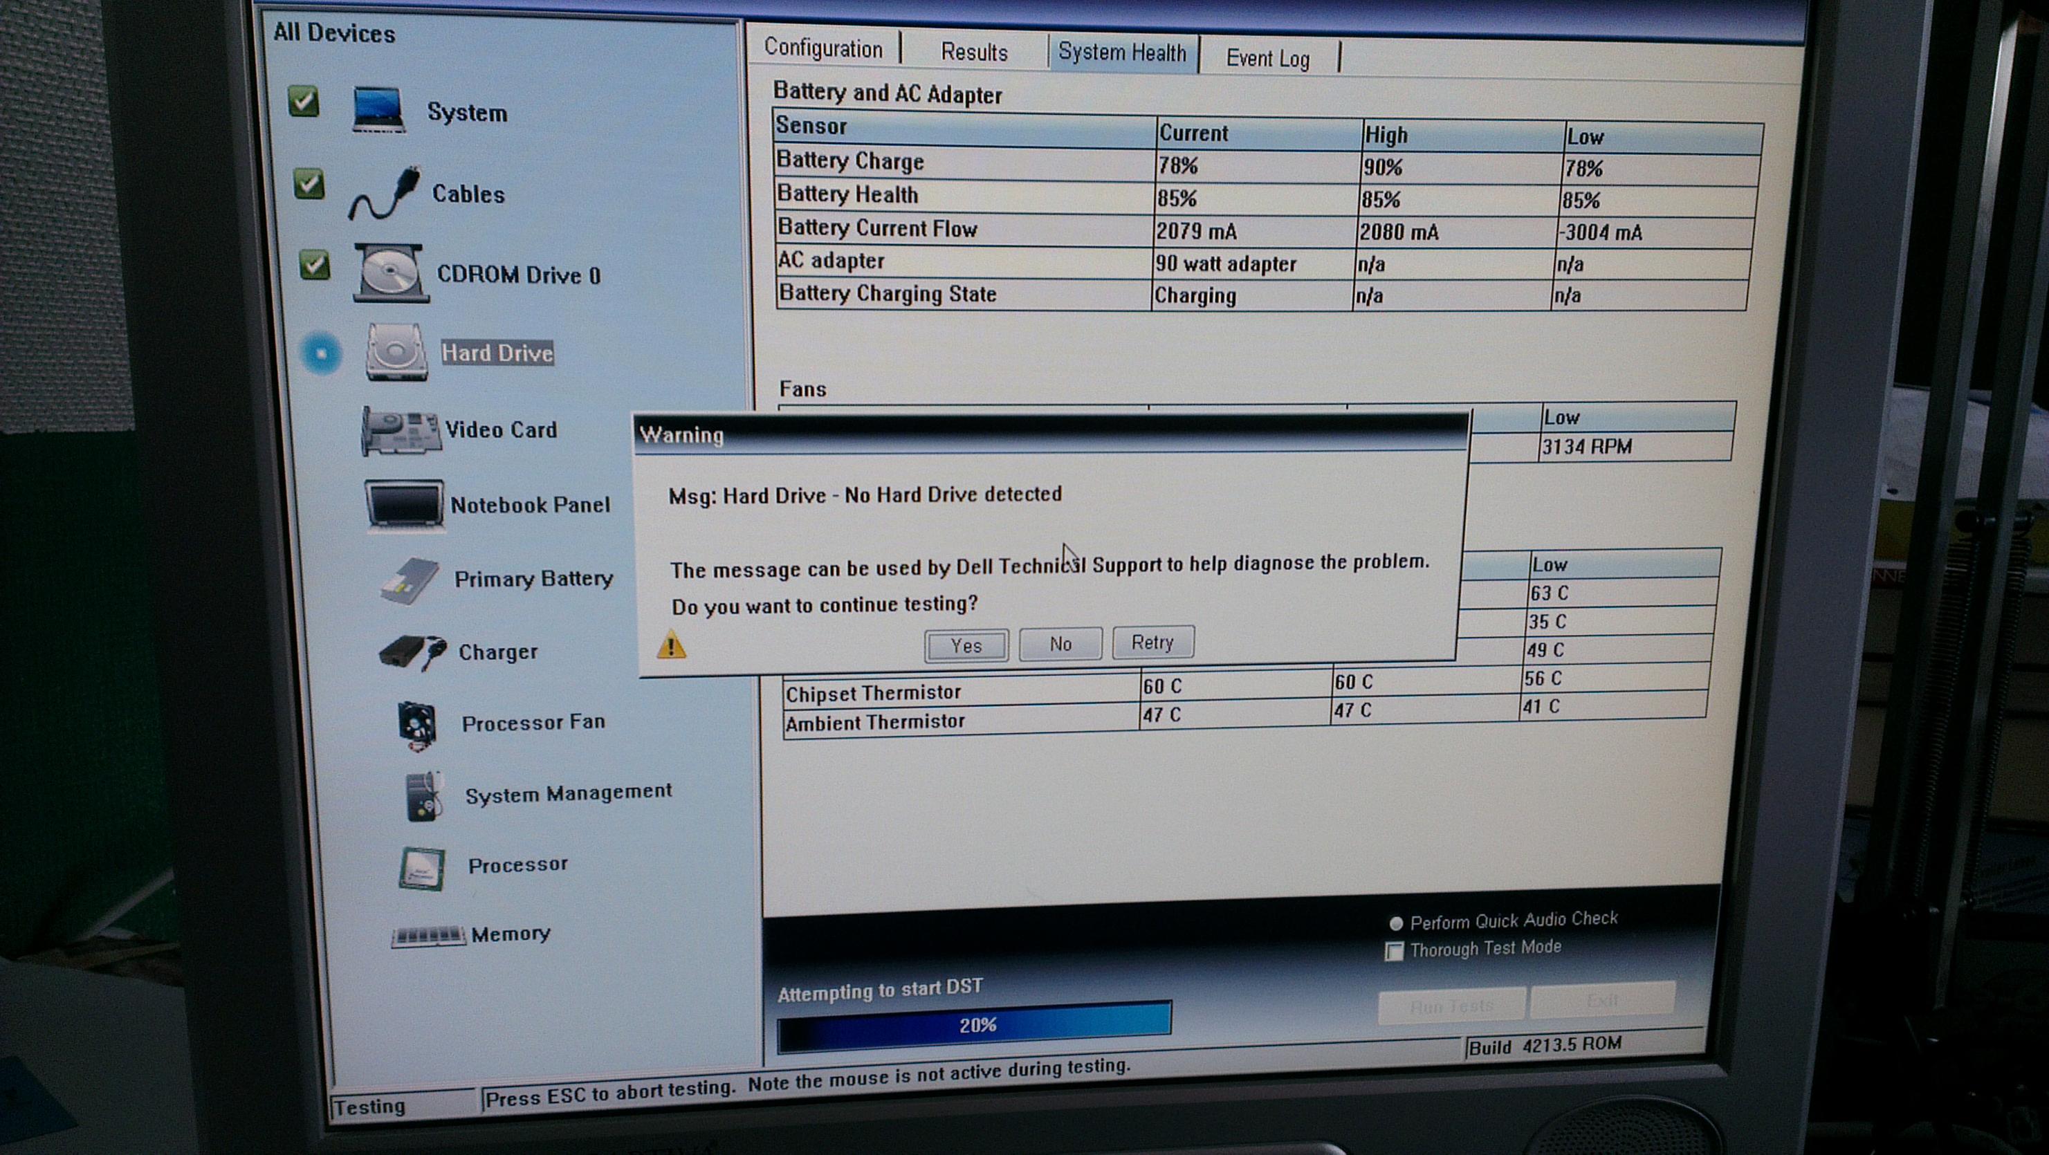Enable Thorough Test Mode checkbox
Viewport: 2049px width, 1155px height.
(x=1394, y=952)
